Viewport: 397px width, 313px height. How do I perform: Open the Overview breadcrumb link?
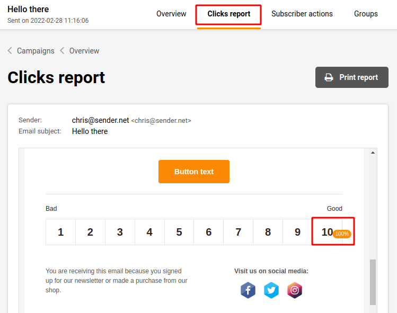[84, 51]
